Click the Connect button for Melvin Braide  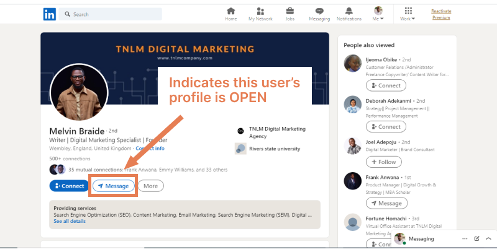(69, 186)
